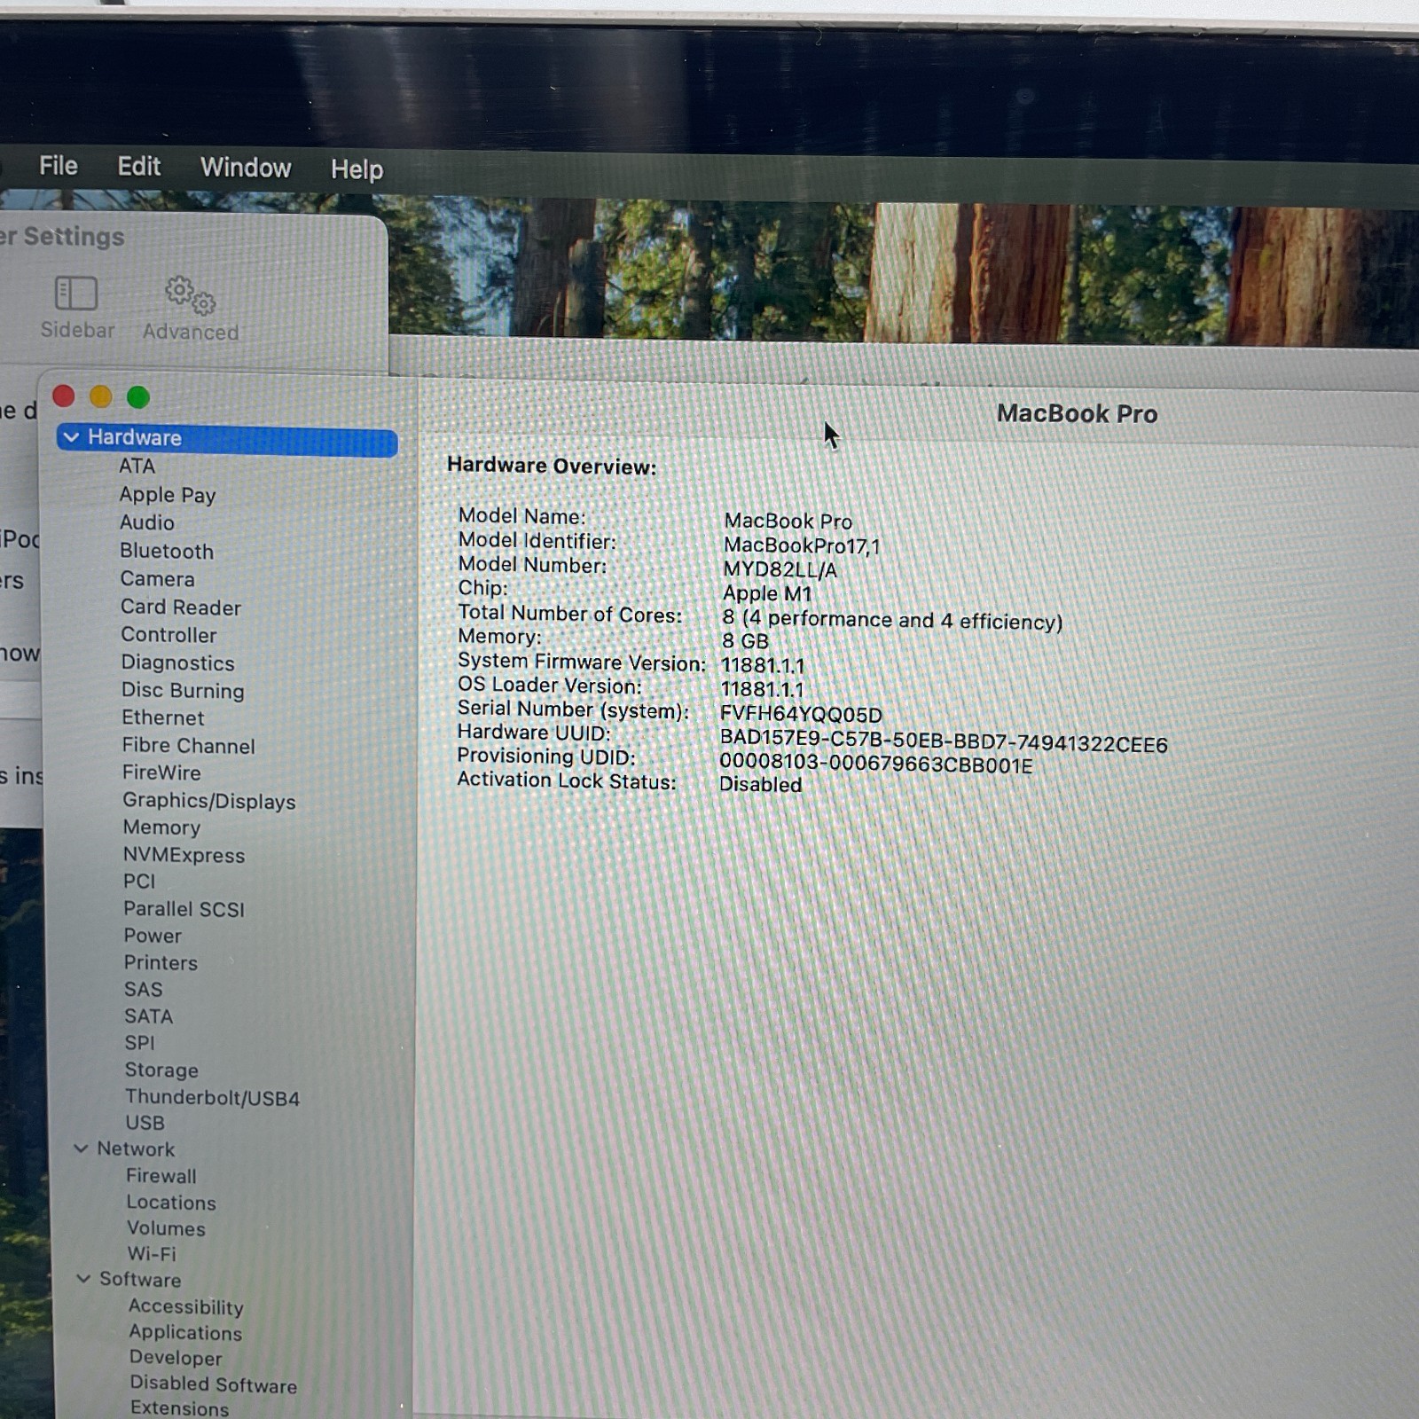The width and height of the screenshot is (1419, 1419).
Task: Click Activation Lock Status value Disabled
Action: [x=761, y=784]
